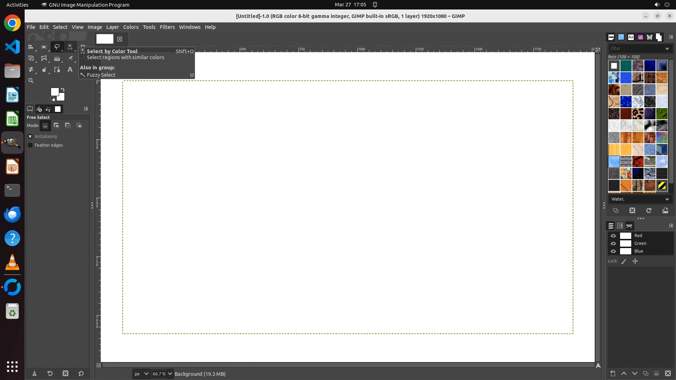Hide the Green channel eye icon
This screenshot has height=380, width=676.
point(613,243)
